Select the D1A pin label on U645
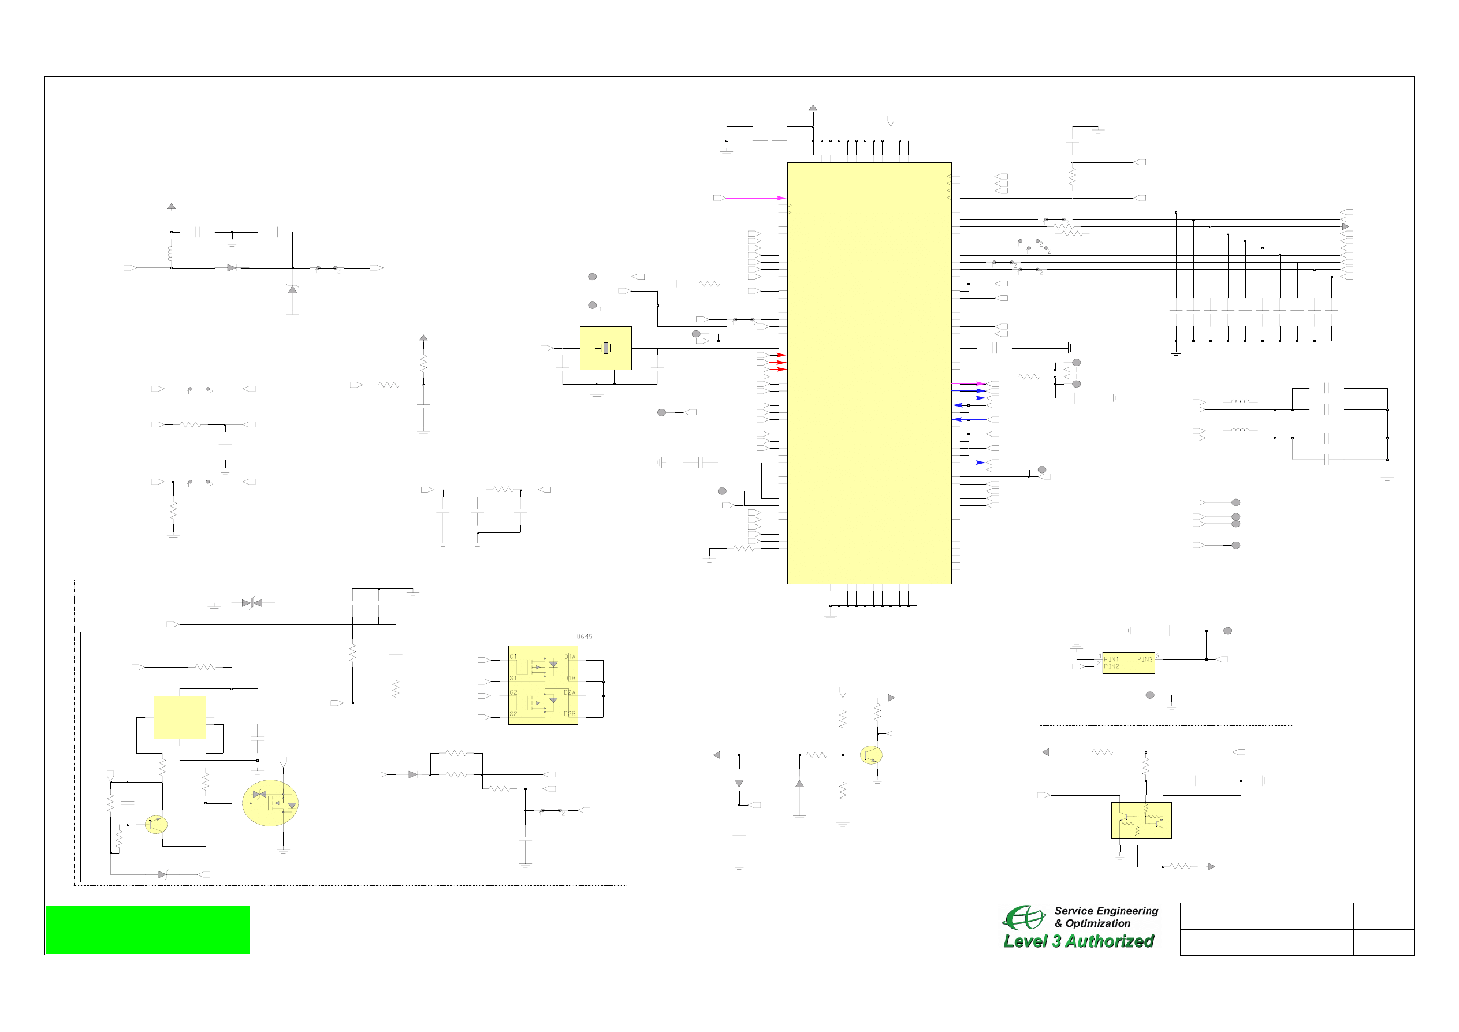This screenshot has width=1459, height=1032. coord(570,657)
